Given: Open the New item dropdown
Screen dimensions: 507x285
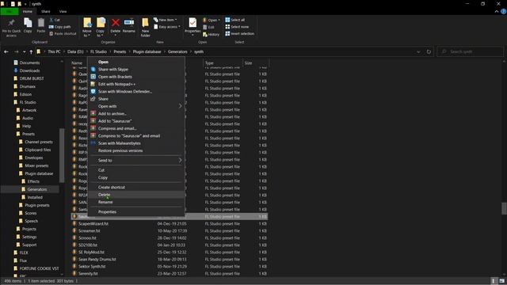Looking at the screenshot, I should point(166,20).
